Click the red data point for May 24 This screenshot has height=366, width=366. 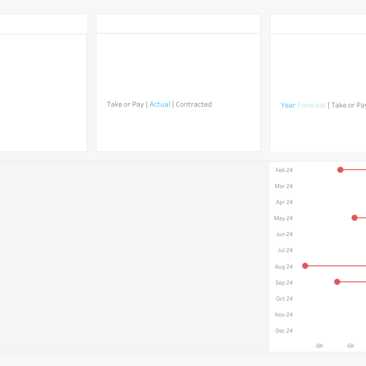(x=354, y=218)
